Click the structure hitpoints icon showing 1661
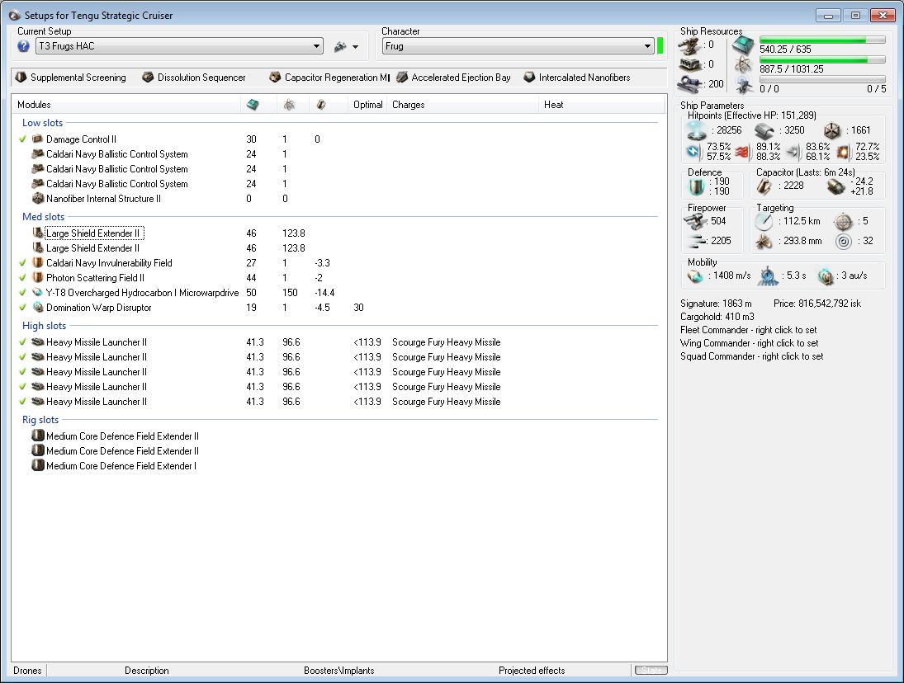The image size is (904, 683). pyautogui.click(x=832, y=130)
